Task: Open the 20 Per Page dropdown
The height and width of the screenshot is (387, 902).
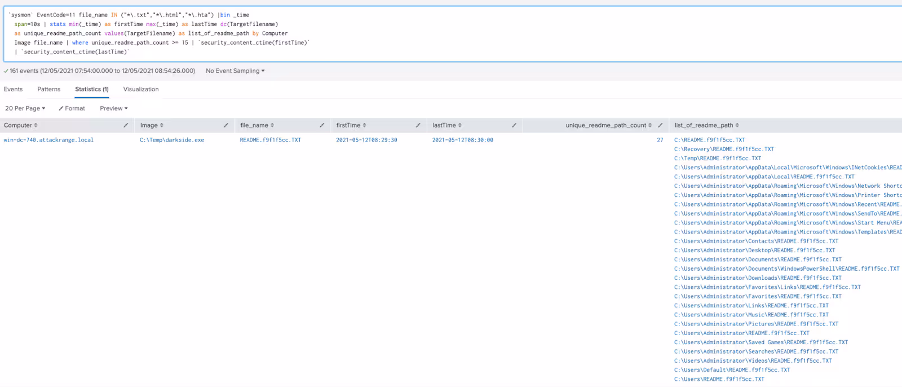Action: click(x=25, y=108)
